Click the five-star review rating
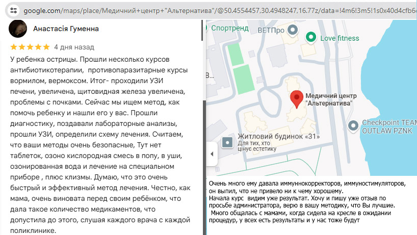This screenshot has height=235, width=417. pyautogui.click(x=30, y=47)
